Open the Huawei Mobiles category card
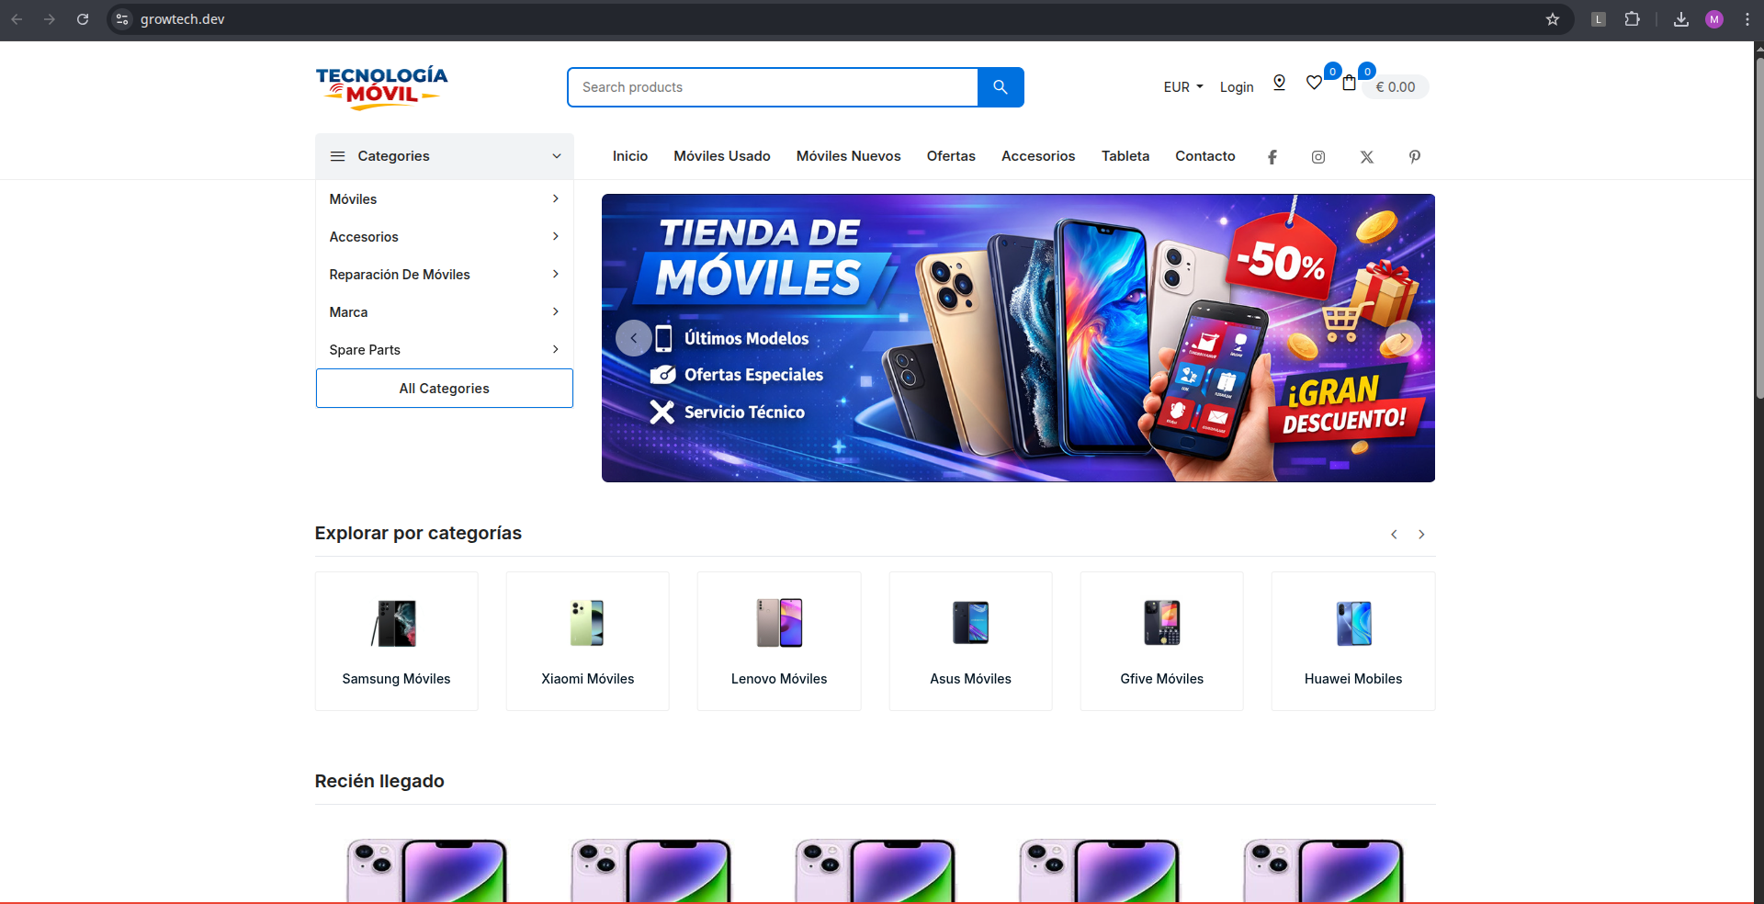 (1353, 641)
